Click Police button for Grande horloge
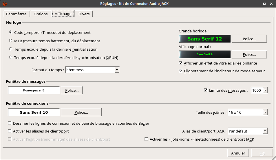This screenshot has width=276, height=160. click(x=249, y=39)
